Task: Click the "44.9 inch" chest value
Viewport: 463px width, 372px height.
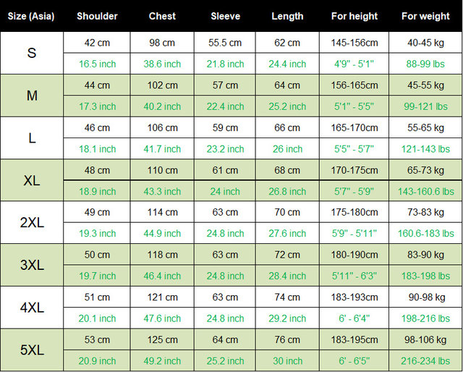Action: 162,234
